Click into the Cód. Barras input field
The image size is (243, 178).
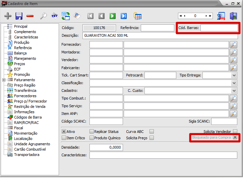click(x=219, y=28)
